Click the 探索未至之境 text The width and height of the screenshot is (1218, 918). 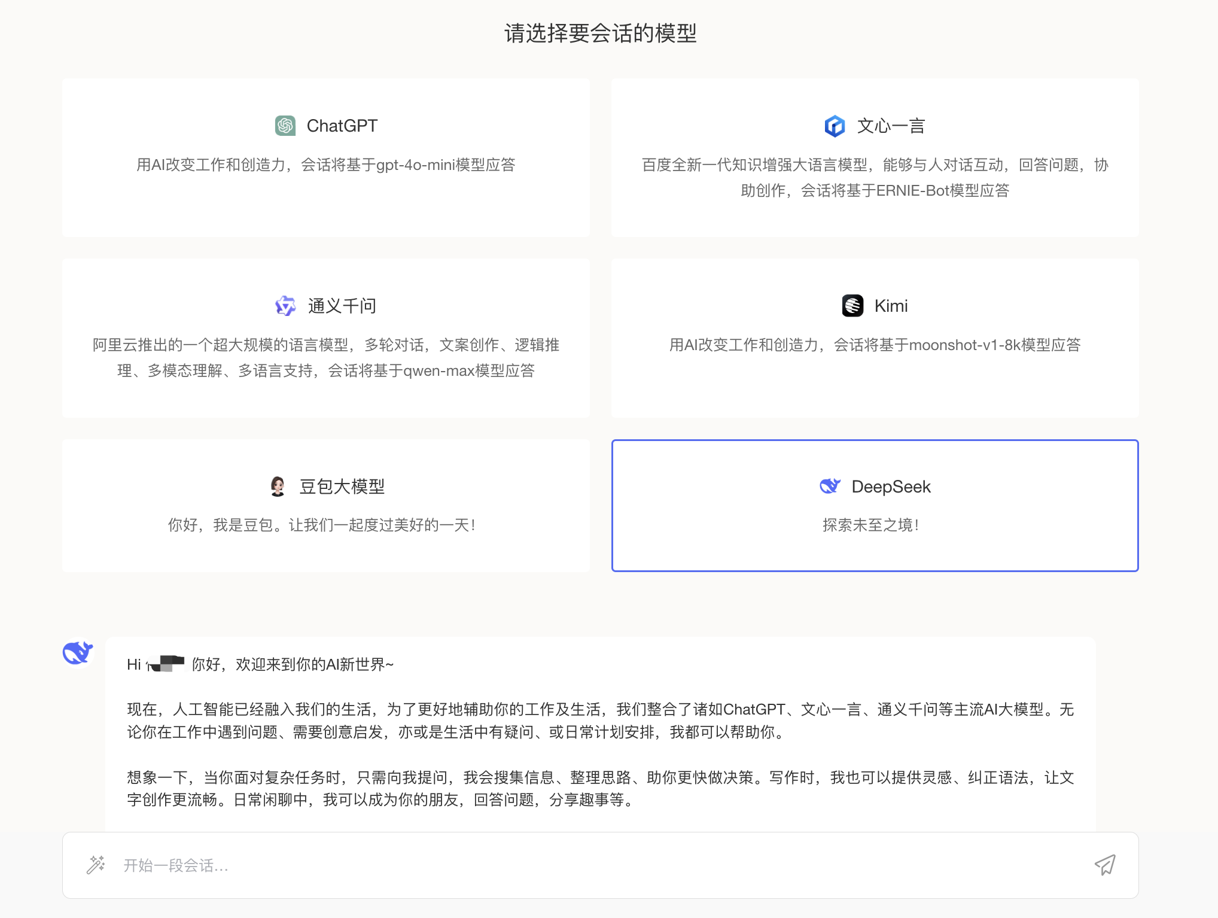pyautogui.click(x=871, y=525)
